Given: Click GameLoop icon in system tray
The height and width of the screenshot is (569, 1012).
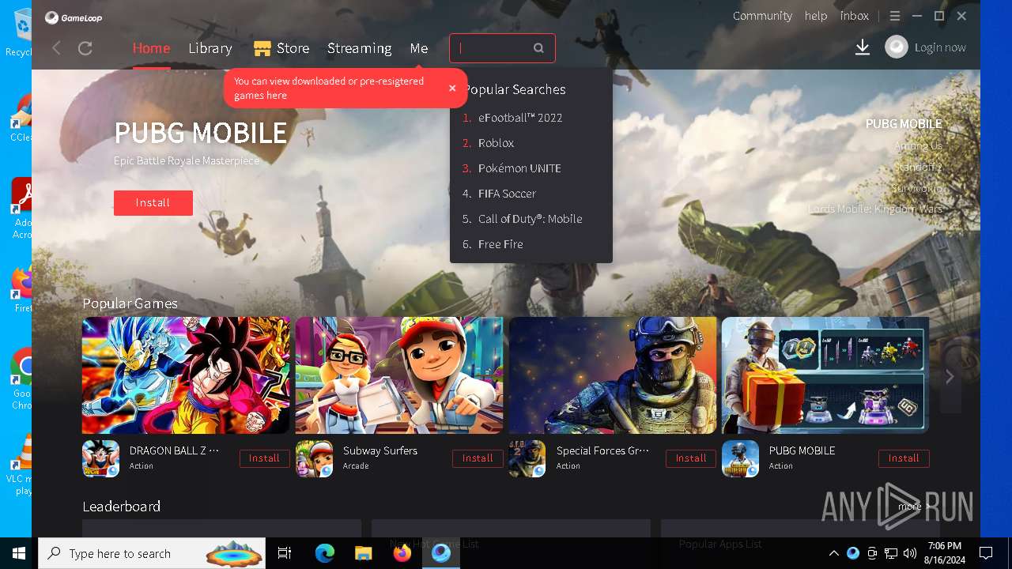Looking at the screenshot, I should [853, 553].
